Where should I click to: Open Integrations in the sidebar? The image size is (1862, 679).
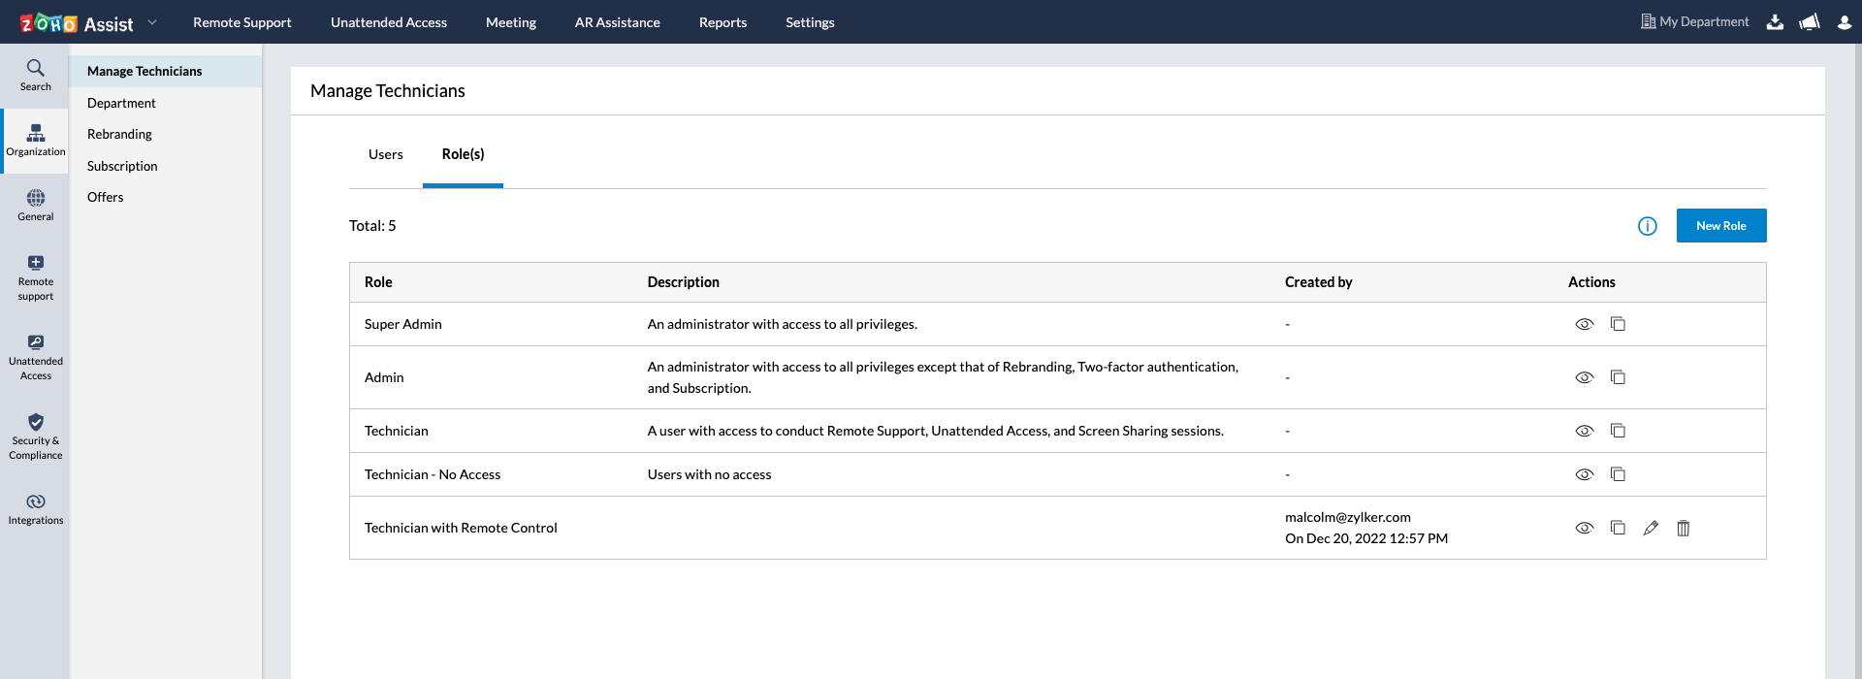pyautogui.click(x=36, y=508)
